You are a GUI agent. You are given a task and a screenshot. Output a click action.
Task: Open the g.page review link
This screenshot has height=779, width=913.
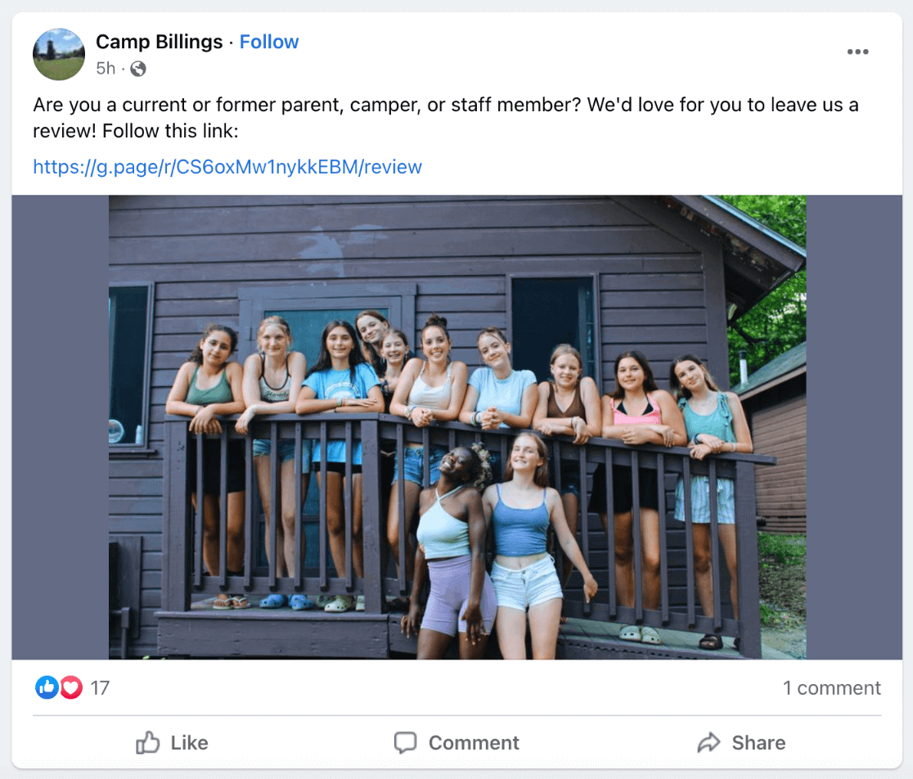(x=227, y=167)
